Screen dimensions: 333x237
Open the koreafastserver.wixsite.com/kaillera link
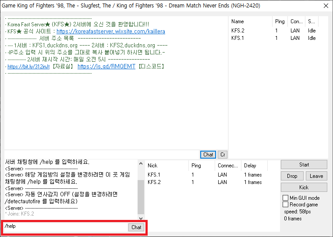(111, 32)
